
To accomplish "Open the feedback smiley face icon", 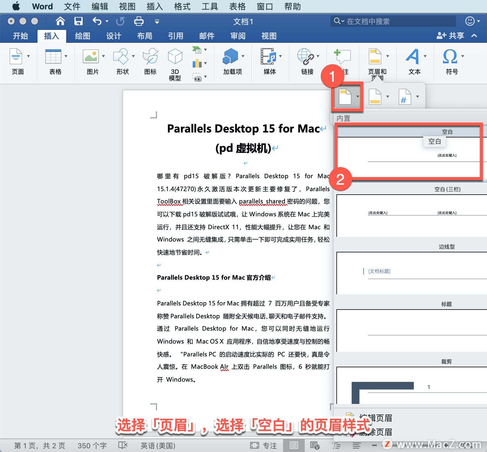I will coord(470,21).
